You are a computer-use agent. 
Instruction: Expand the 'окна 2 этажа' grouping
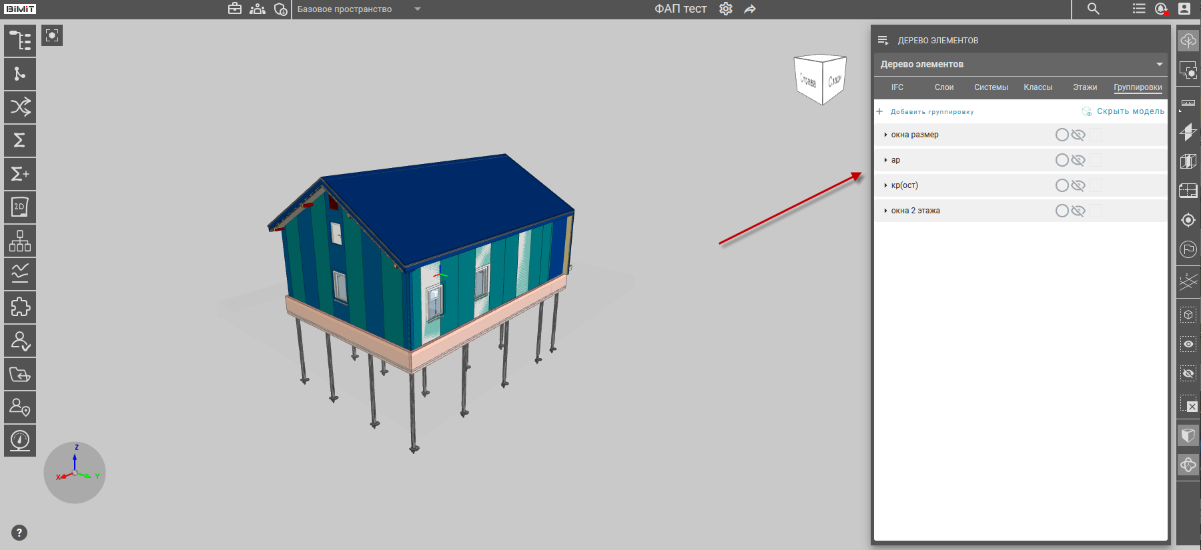coord(885,211)
